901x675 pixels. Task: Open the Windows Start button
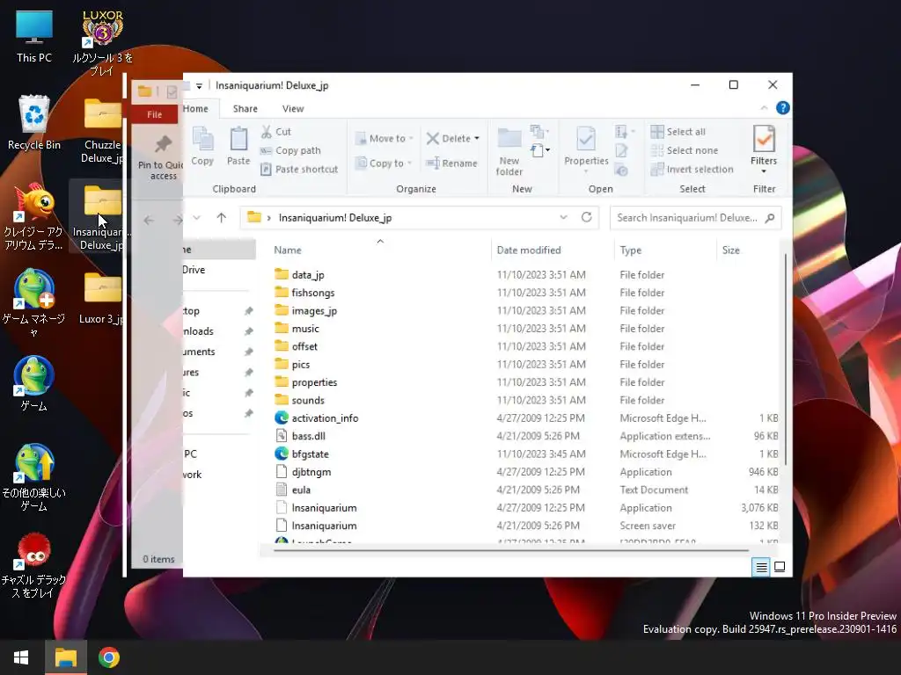click(21, 657)
